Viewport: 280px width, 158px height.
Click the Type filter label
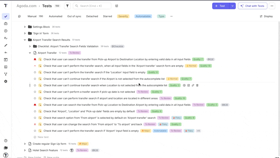click(x=161, y=16)
